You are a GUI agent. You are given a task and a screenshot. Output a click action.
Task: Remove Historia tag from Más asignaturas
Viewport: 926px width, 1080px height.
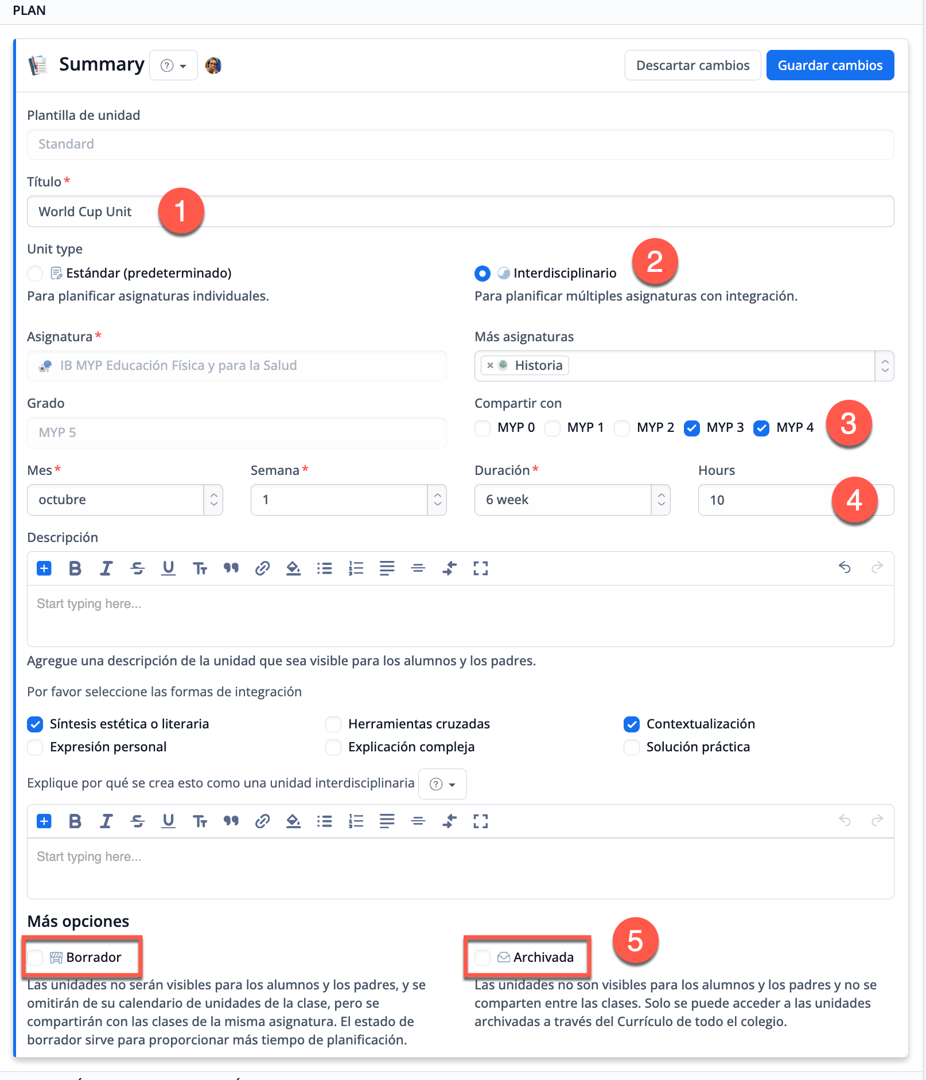490,365
